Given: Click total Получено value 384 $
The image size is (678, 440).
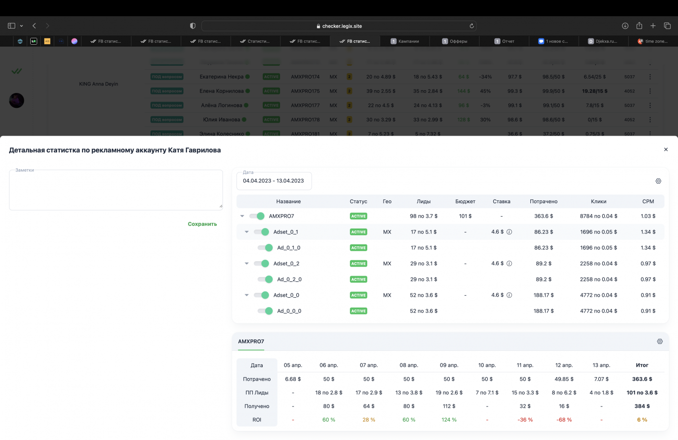Looking at the screenshot, I should point(642,406).
